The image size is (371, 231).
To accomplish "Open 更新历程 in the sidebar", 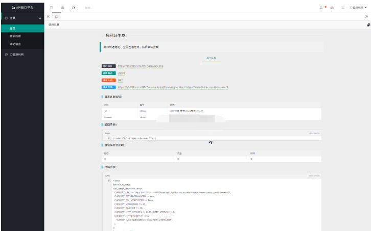I will (15, 36).
